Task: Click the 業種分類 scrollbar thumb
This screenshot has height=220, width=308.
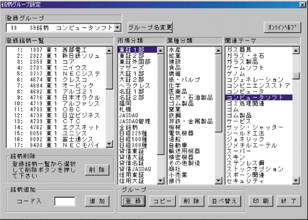Action: click(x=218, y=93)
